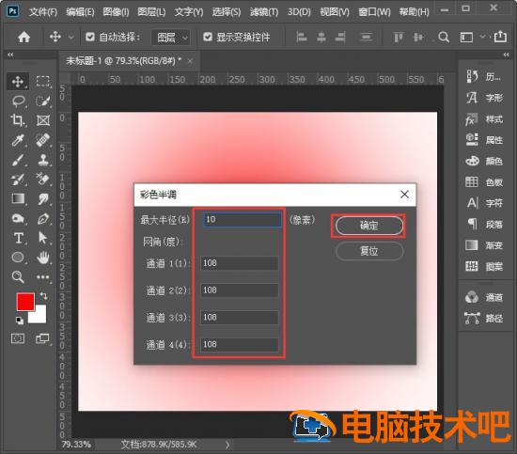This screenshot has width=517, height=454.
Task: Reset default foreground and background colors
Action: click(20, 321)
